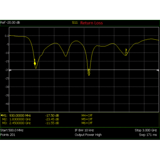Click the active marker diamond beside M1
This screenshot has height=160, width=160.
(2, 115)
